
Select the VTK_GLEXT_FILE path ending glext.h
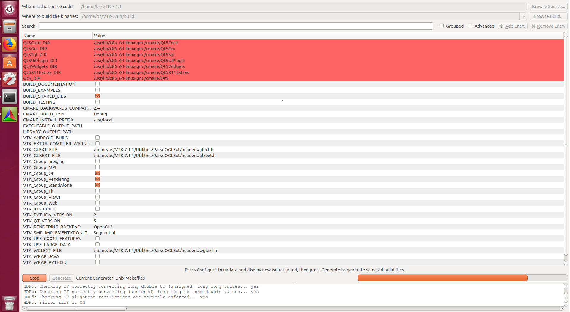point(153,150)
